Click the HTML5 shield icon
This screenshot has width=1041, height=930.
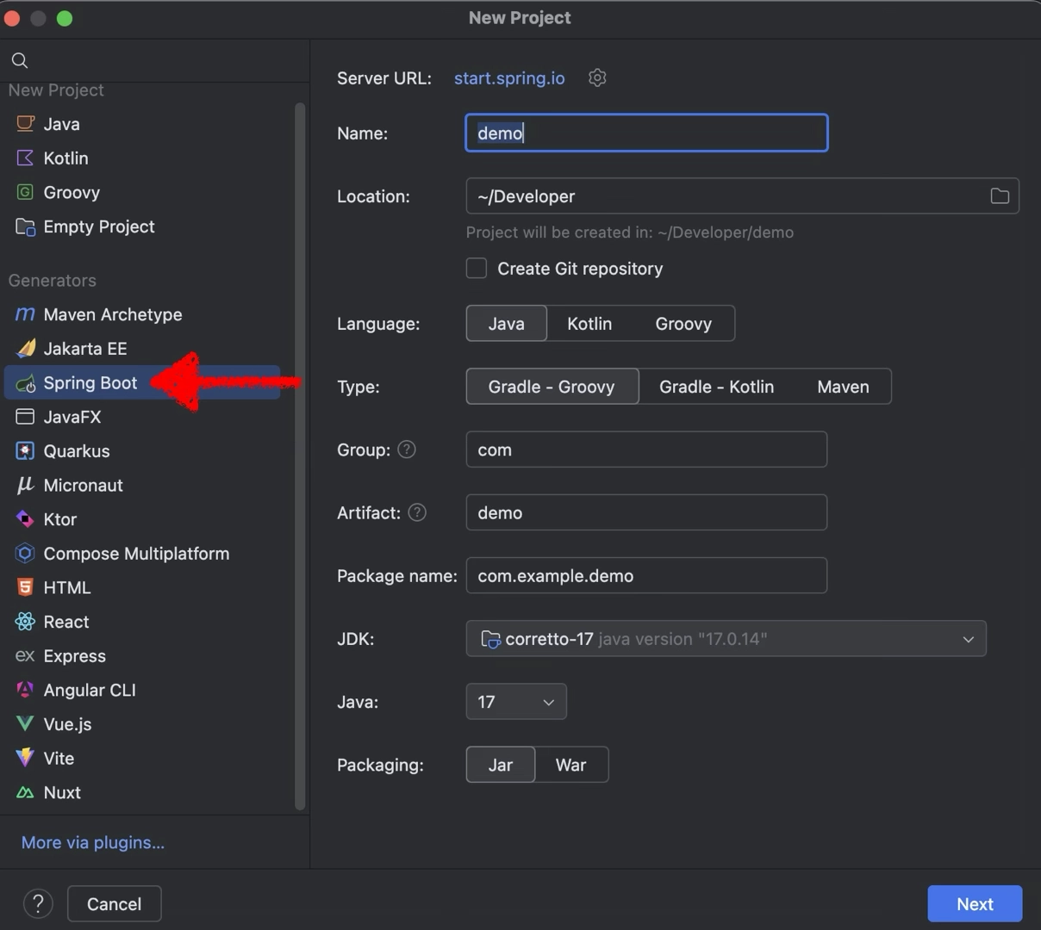tap(26, 587)
